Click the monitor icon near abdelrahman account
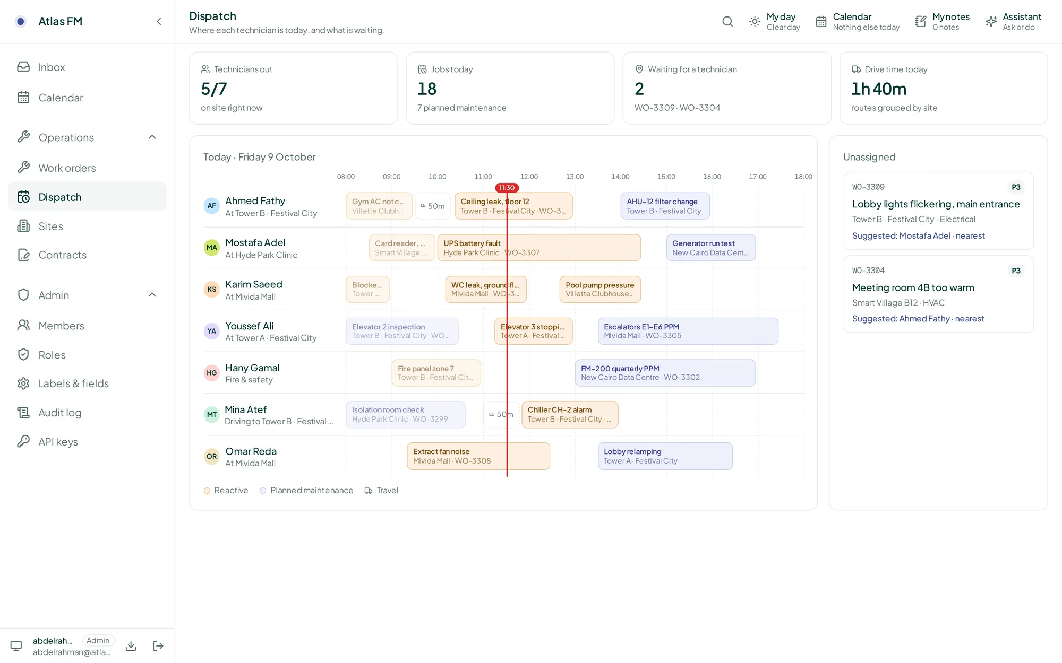The height and width of the screenshot is (663, 1062). (16, 646)
